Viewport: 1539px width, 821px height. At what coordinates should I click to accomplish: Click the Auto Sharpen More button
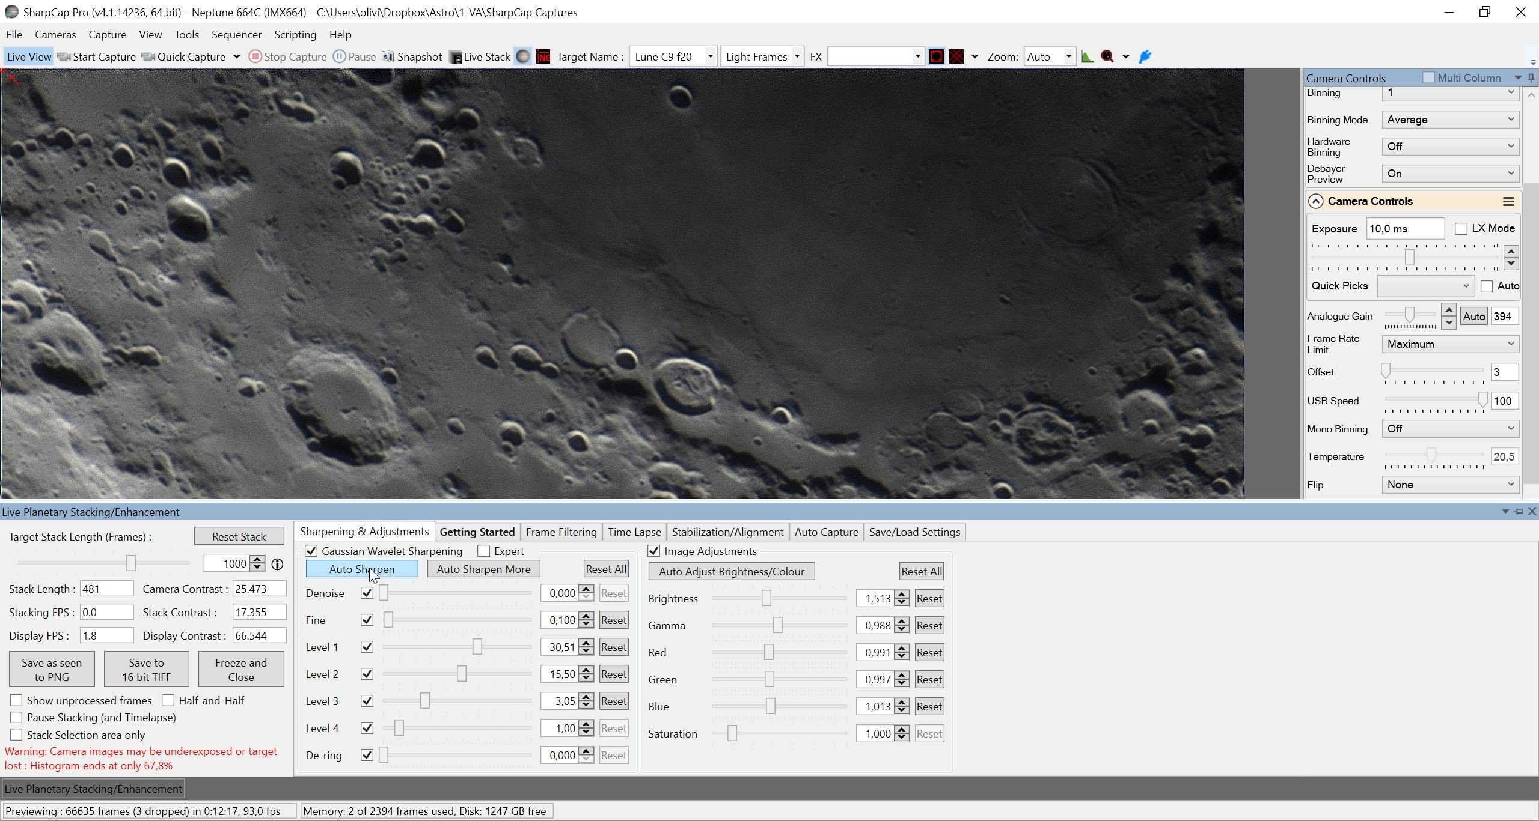coord(483,569)
